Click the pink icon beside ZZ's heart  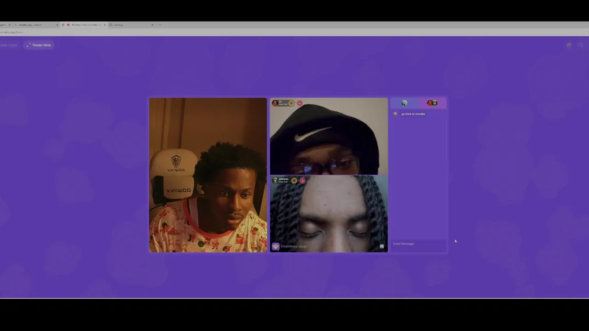(x=300, y=103)
